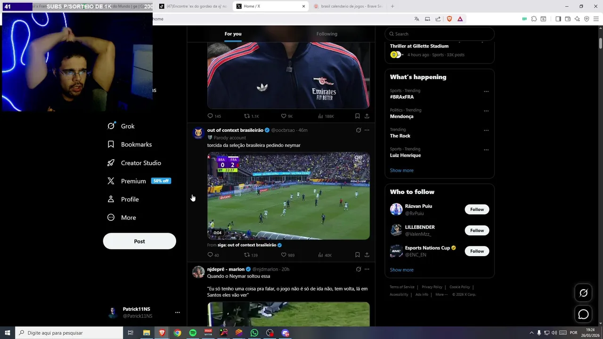The height and width of the screenshot is (339, 603).
Task: Open Grok actions on the out of context brasileirão post
Action: coord(359,130)
